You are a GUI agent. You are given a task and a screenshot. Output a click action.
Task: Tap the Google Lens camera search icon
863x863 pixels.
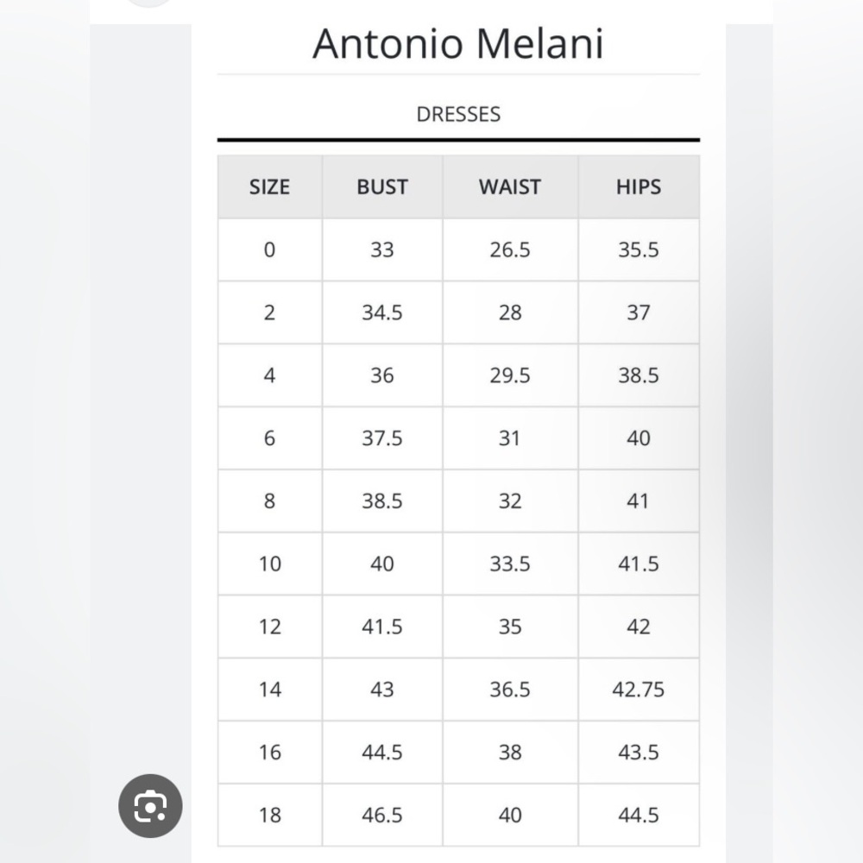pyautogui.click(x=150, y=806)
